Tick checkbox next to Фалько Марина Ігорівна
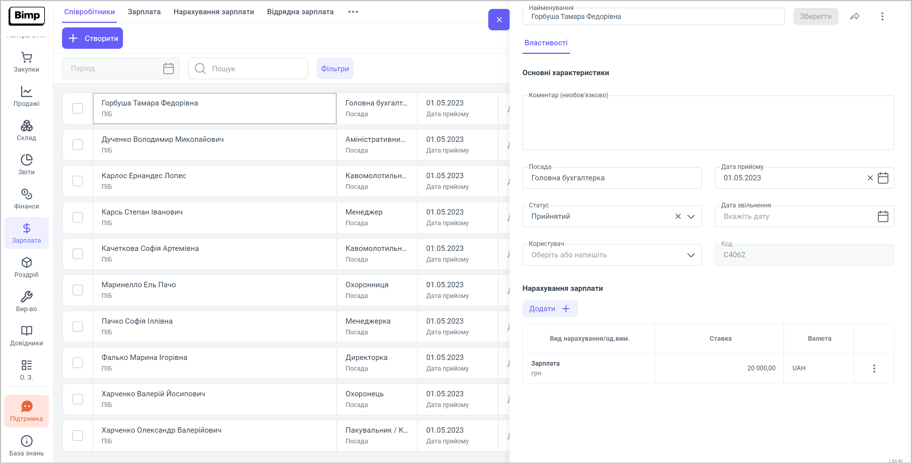Image resolution: width=912 pixels, height=464 pixels. click(78, 363)
